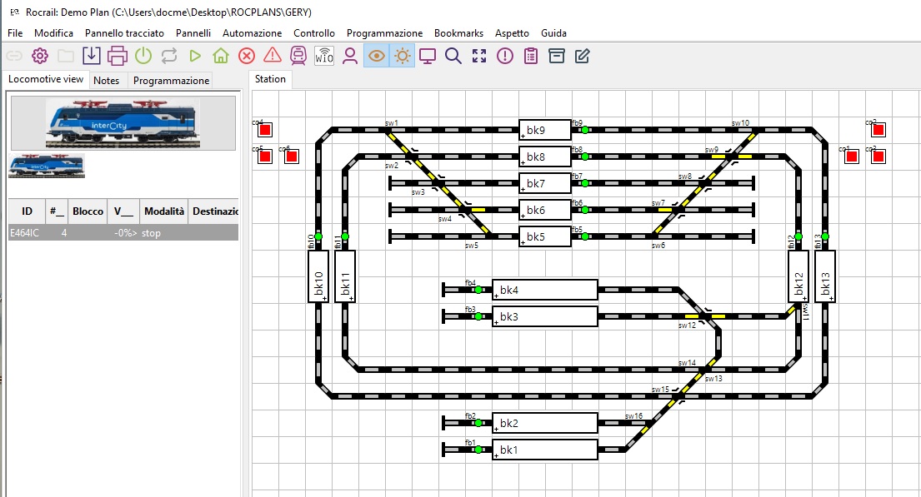Toggle the sun lights toolbar button

402,56
